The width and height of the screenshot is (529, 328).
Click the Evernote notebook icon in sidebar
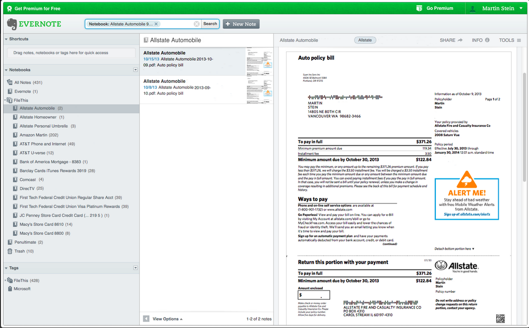(10, 91)
